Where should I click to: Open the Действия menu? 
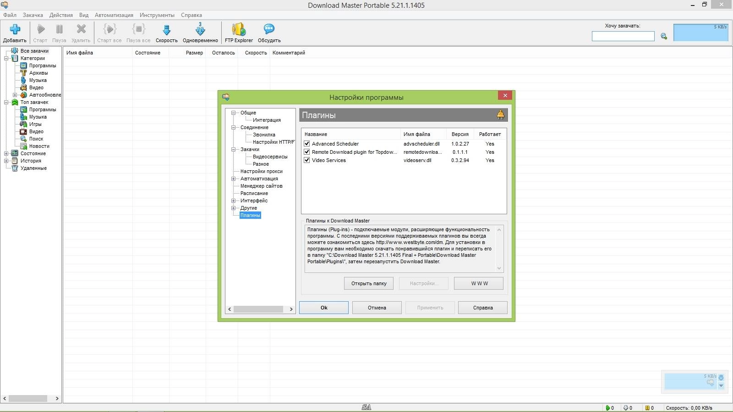click(61, 15)
